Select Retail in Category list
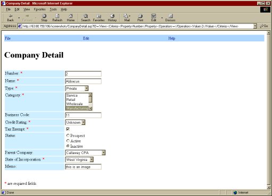The image size is (272, 196). click(77, 99)
